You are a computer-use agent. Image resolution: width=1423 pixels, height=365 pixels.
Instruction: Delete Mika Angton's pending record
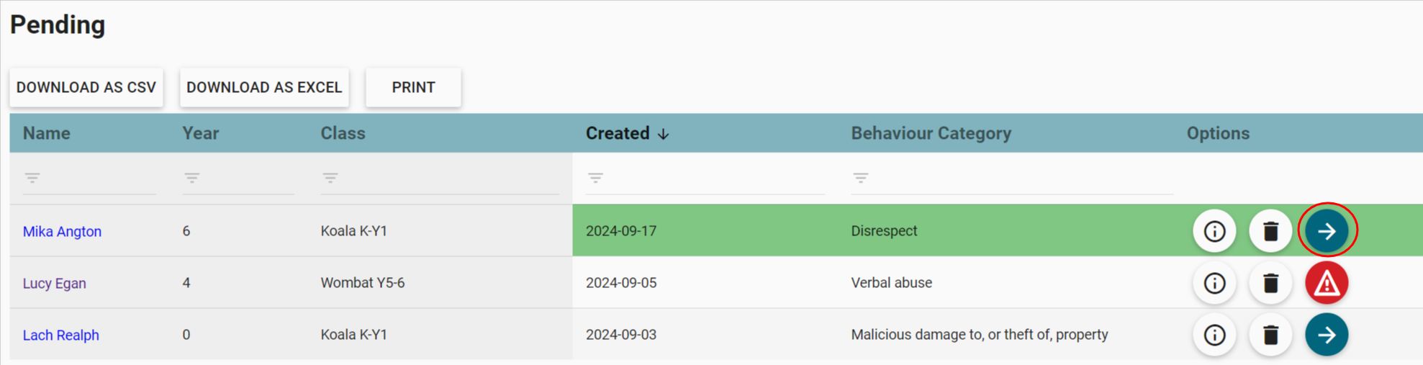pos(1270,231)
